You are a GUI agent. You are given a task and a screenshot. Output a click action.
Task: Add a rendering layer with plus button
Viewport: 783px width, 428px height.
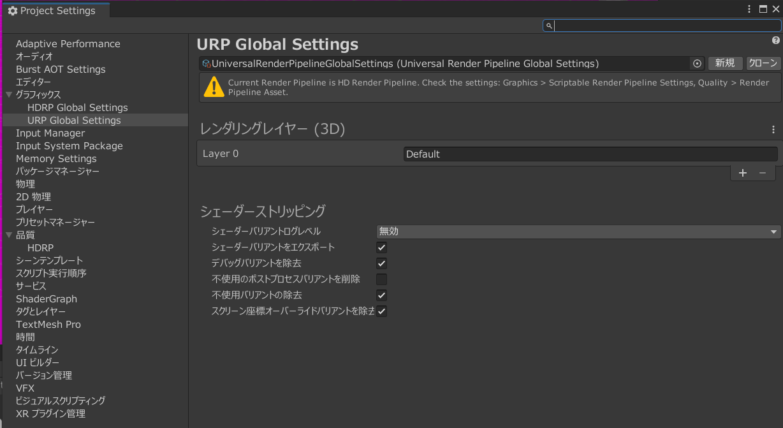(742, 173)
